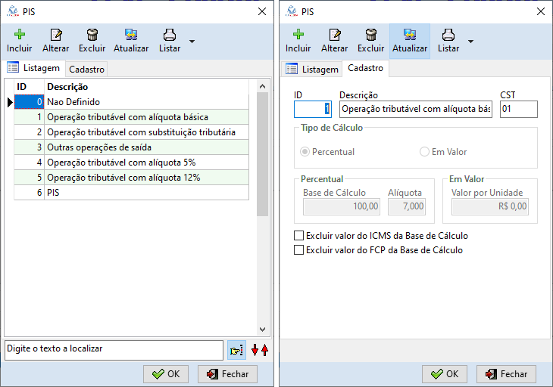The image size is (553, 387).
Task: Click Fechar button in left PIS window
Action: 227,374
